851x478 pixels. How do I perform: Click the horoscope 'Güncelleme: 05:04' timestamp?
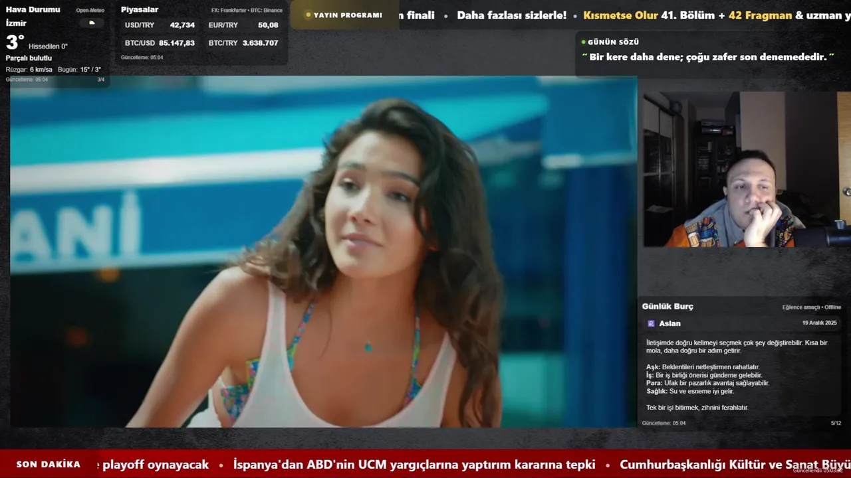664,423
